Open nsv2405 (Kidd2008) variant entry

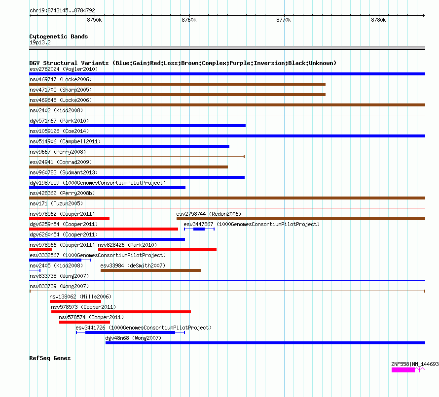point(56,265)
